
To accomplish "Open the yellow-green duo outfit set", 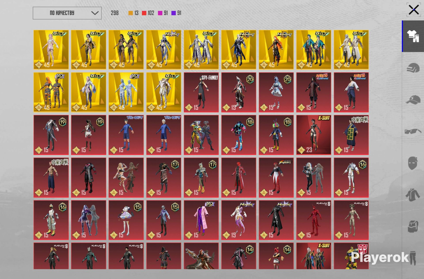I will click(x=201, y=135).
